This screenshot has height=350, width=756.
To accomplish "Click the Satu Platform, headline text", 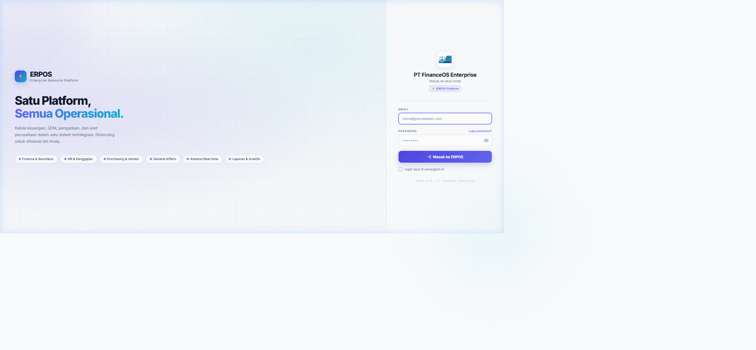I will click(53, 101).
